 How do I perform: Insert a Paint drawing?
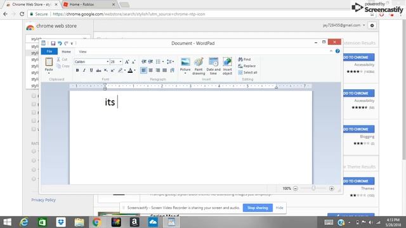click(199, 66)
